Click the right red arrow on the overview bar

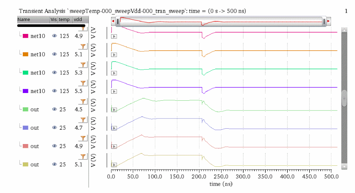click(x=328, y=21)
